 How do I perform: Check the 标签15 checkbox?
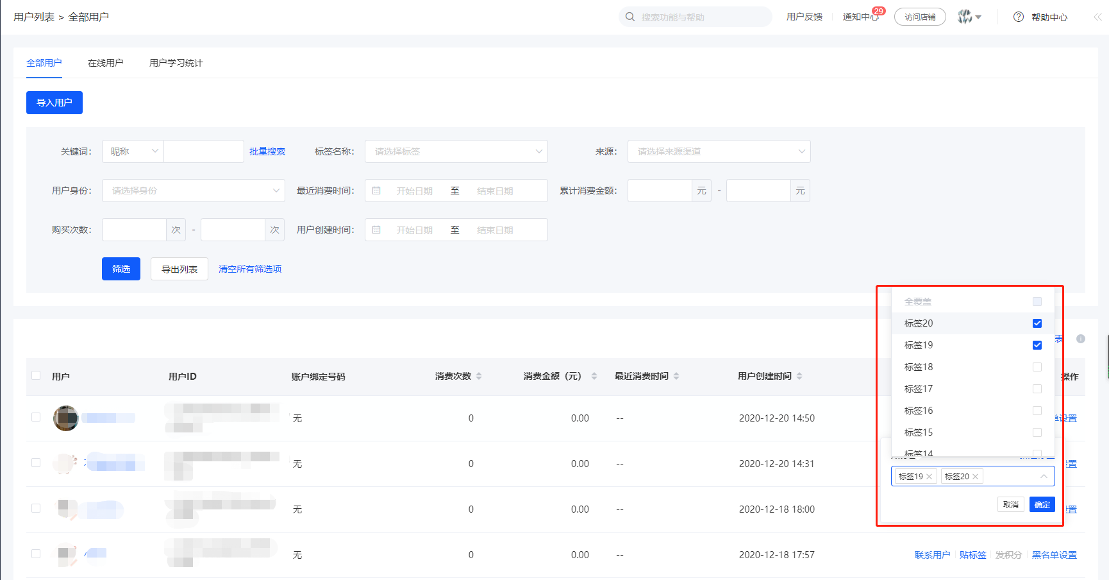pyautogui.click(x=1037, y=432)
